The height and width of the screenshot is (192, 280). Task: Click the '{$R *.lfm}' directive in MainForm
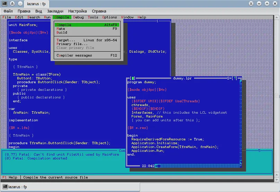(19, 128)
